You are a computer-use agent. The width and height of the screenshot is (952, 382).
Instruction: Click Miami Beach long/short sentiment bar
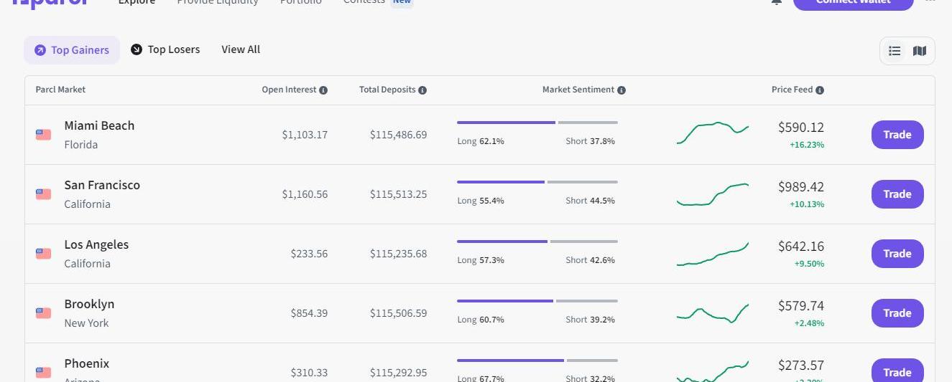point(537,123)
